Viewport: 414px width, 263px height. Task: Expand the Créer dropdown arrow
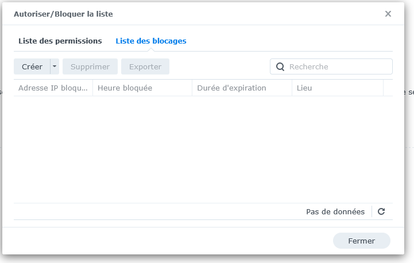(x=55, y=66)
